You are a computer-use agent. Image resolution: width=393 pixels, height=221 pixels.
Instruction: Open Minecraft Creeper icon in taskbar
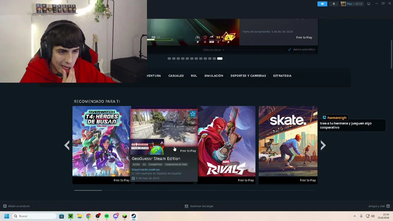[70, 216]
